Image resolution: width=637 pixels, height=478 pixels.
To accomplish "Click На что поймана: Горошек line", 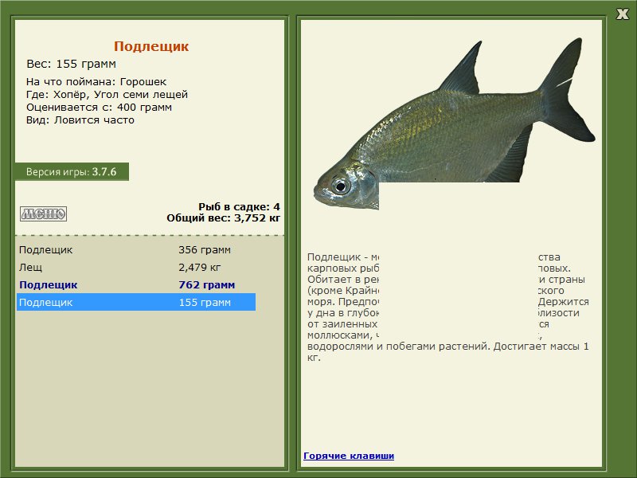I will tap(96, 82).
